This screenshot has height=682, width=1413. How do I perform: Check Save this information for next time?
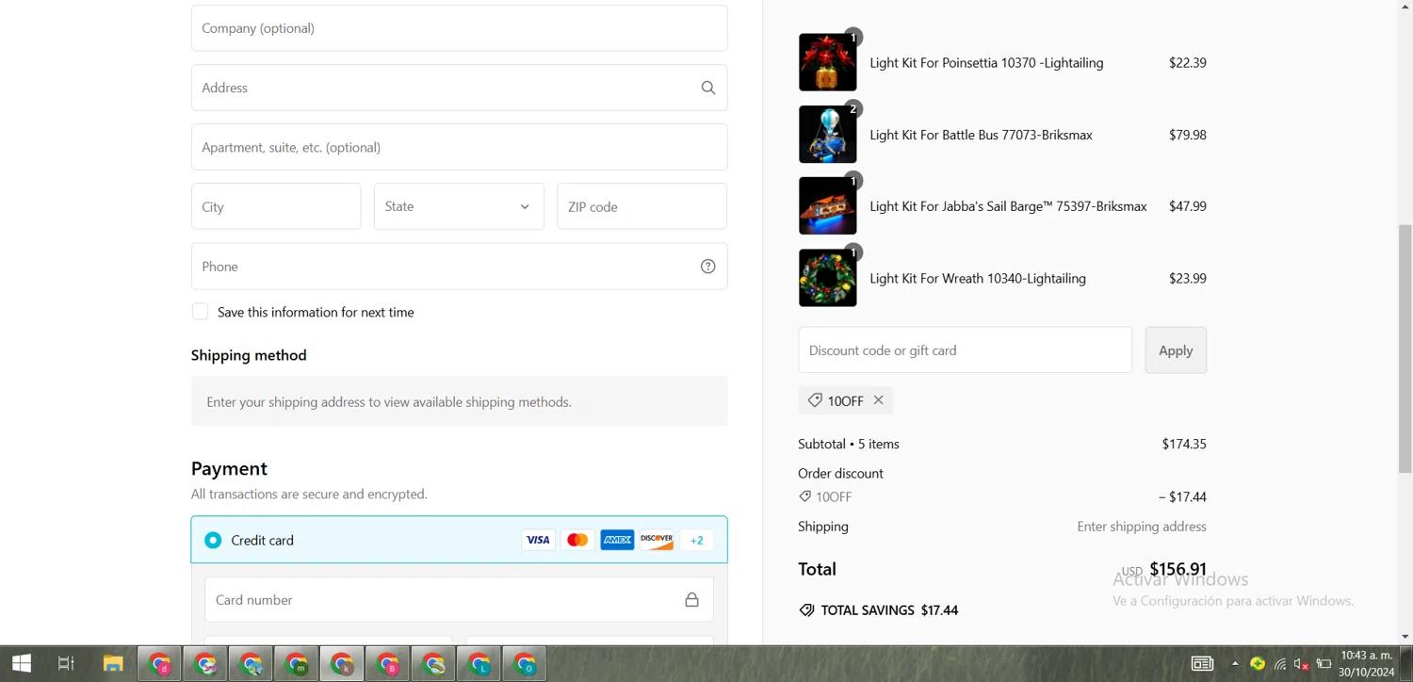201,312
